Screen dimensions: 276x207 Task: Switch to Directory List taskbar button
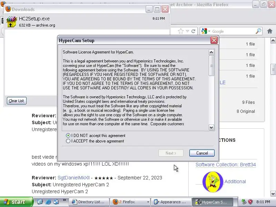tap(89, 202)
